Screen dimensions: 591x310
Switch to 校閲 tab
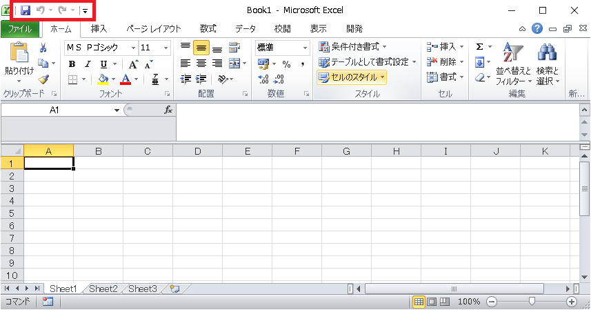282,29
